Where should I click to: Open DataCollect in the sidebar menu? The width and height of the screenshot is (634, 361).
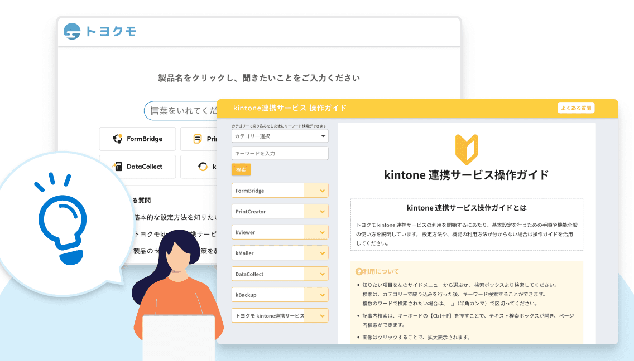coord(268,274)
